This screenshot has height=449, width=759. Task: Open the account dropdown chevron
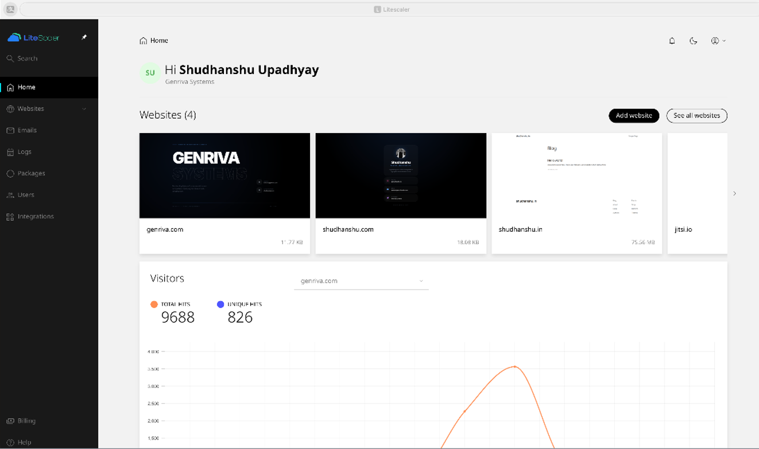723,41
